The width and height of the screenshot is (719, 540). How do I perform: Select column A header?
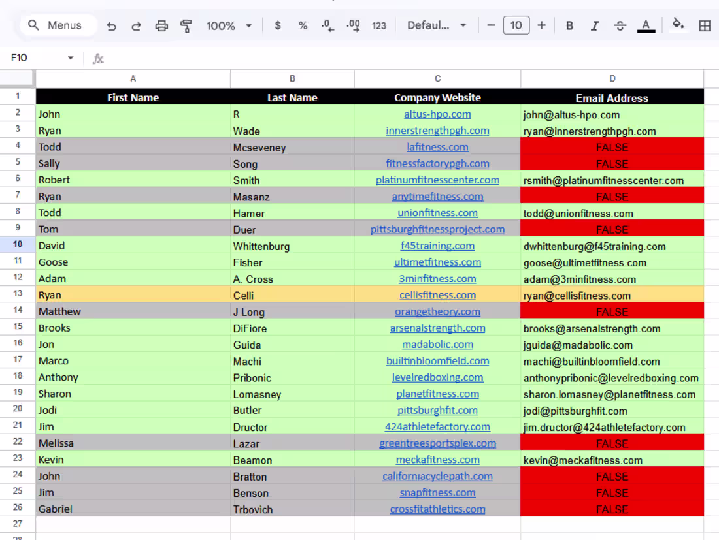click(133, 79)
